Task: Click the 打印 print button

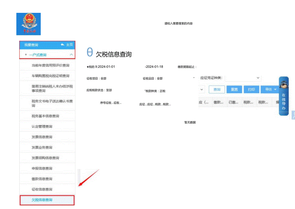Action: [x=251, y=90]
